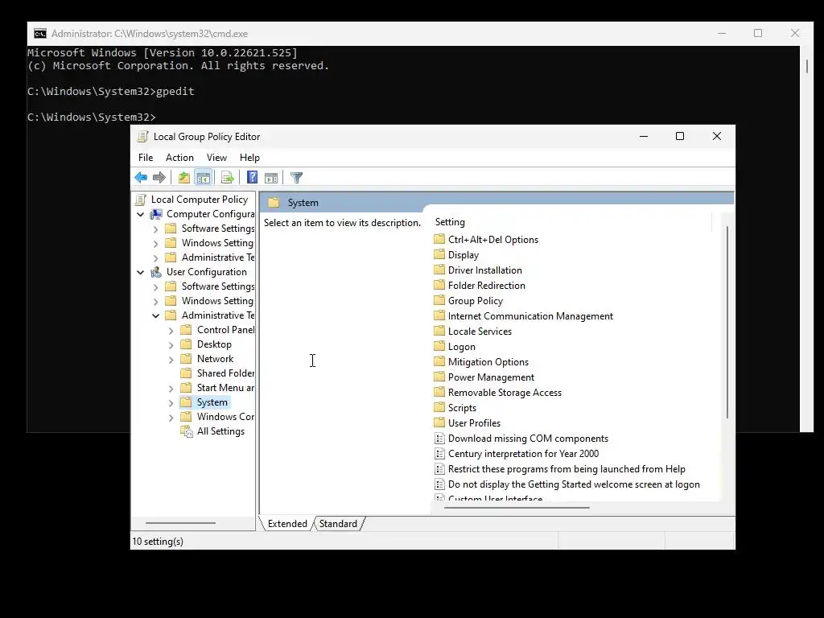
Task: Click the Up one level folder icon
Action: (x=183, y=178)
